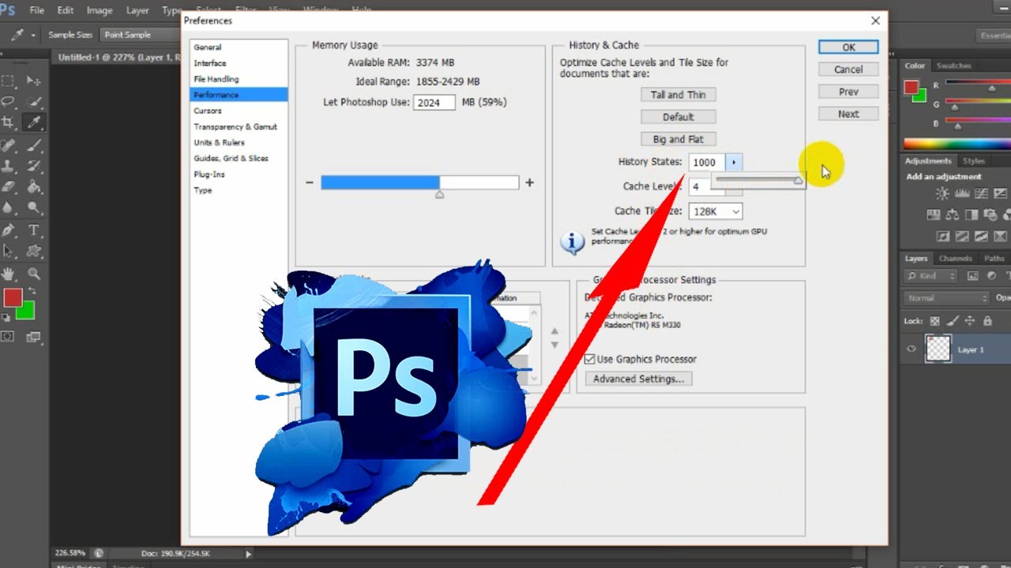Screen dimensions: 1011x568
Task: Open Advanced Settings for graphics processor
Action: [x=639, y=379]
